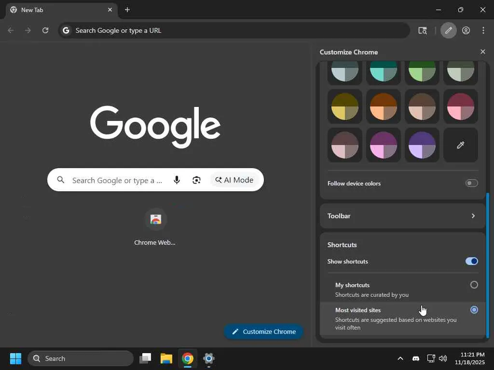Open the search tabs/lens icon in toolbar
The height and width of the screenshot is (370, 494).
[x=423, y=30]
